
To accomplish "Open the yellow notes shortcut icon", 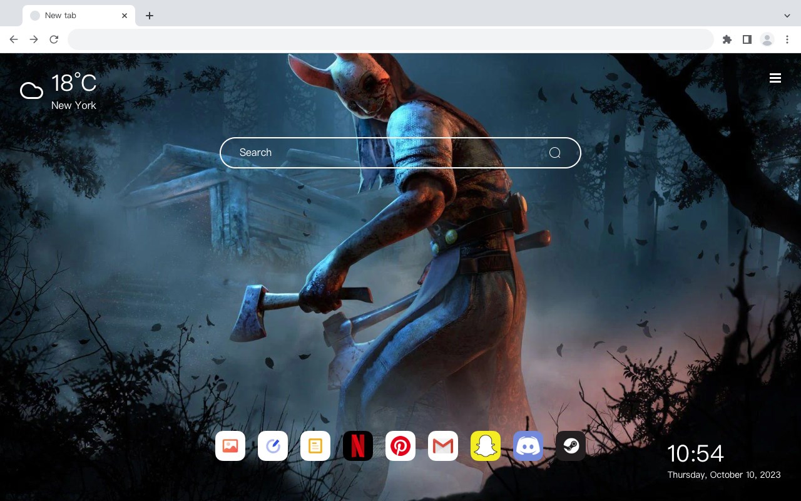I will tap(315, 446).
